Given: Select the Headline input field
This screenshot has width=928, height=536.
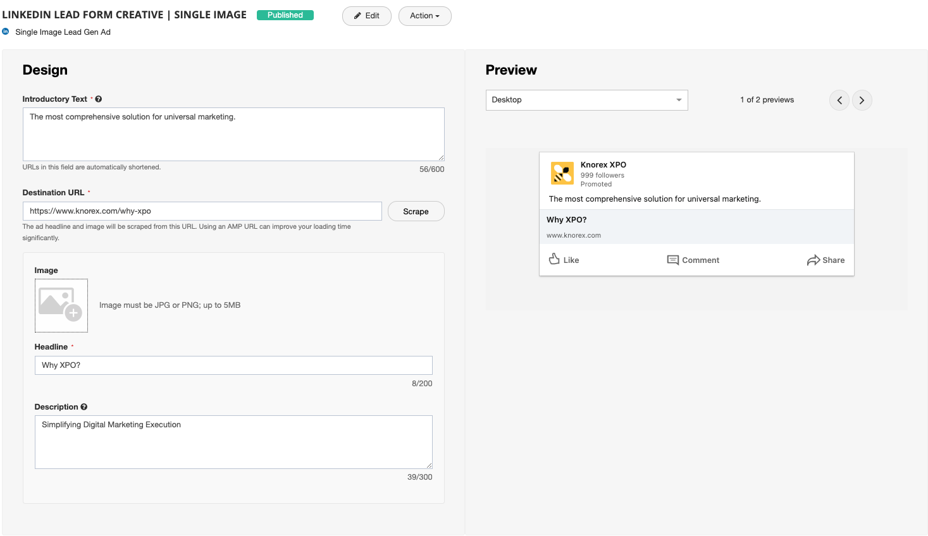Looking at the screenshot, I should coord(233,365).
